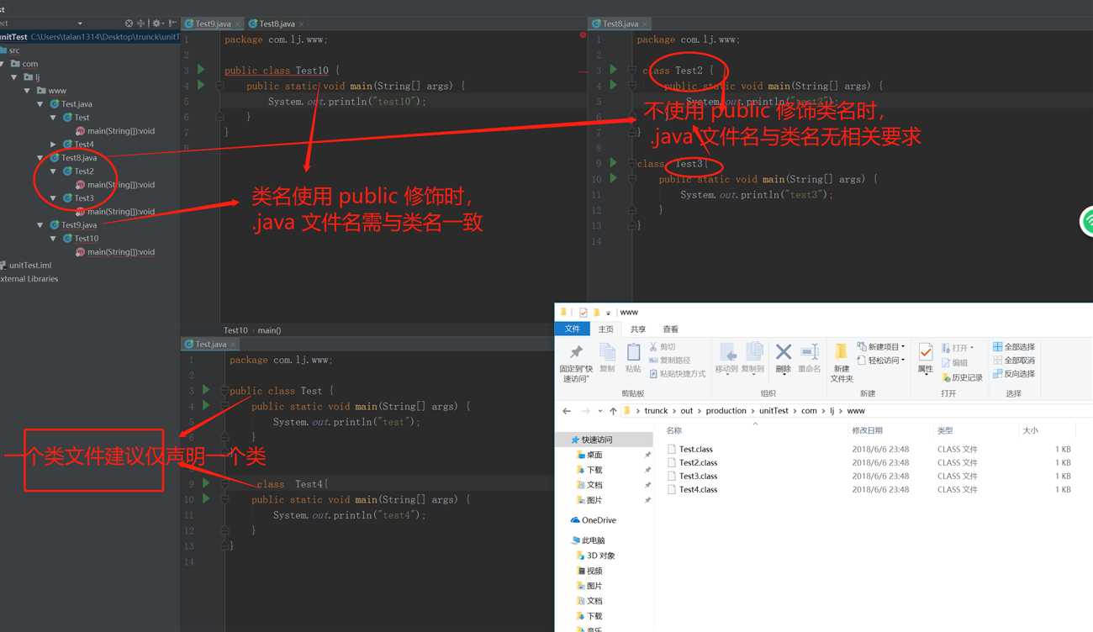Collapse Test.java file node in tree

40,104
